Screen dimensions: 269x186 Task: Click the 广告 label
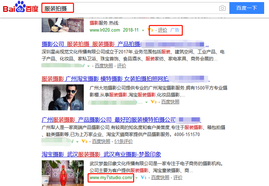(x=175, y=30)
